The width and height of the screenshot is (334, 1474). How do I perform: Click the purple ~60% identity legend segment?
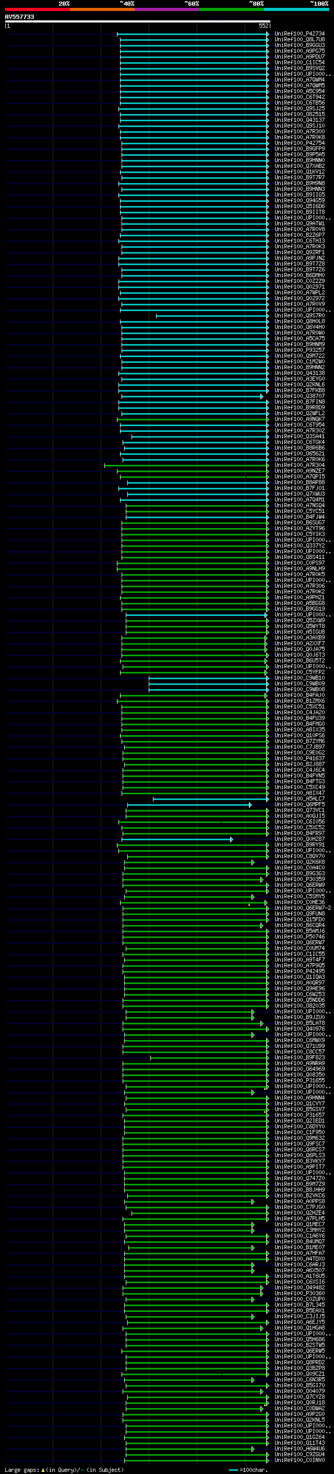tap(166, 9)
